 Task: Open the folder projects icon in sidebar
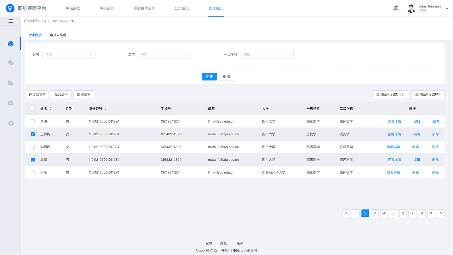pos(11,83)
